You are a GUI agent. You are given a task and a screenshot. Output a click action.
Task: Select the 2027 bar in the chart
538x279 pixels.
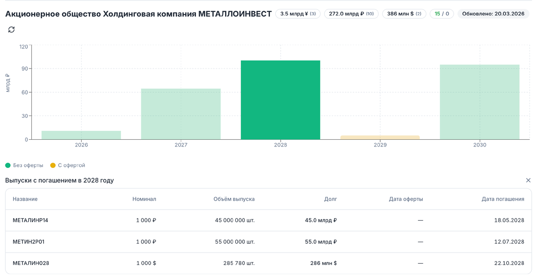coord(181,114)
